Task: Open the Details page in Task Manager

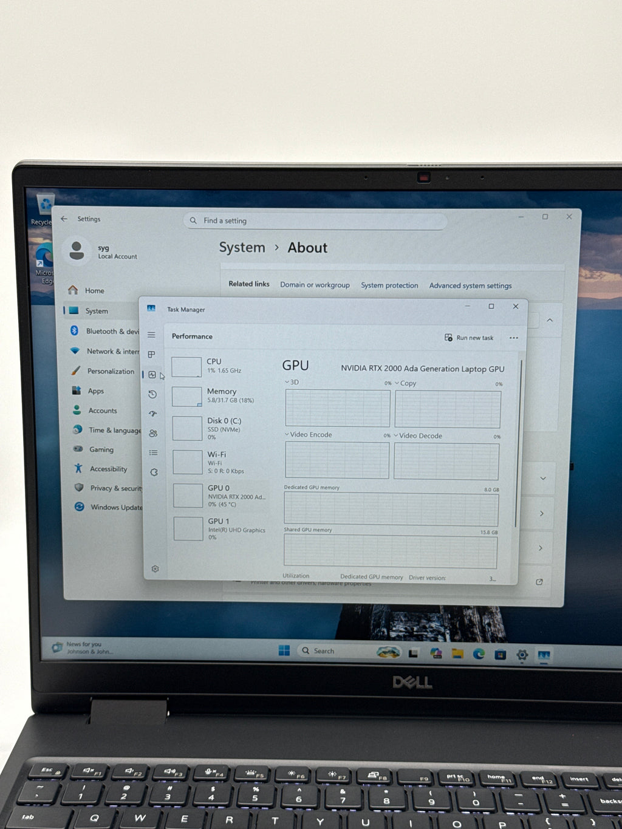Action: [x=154, y=452]
